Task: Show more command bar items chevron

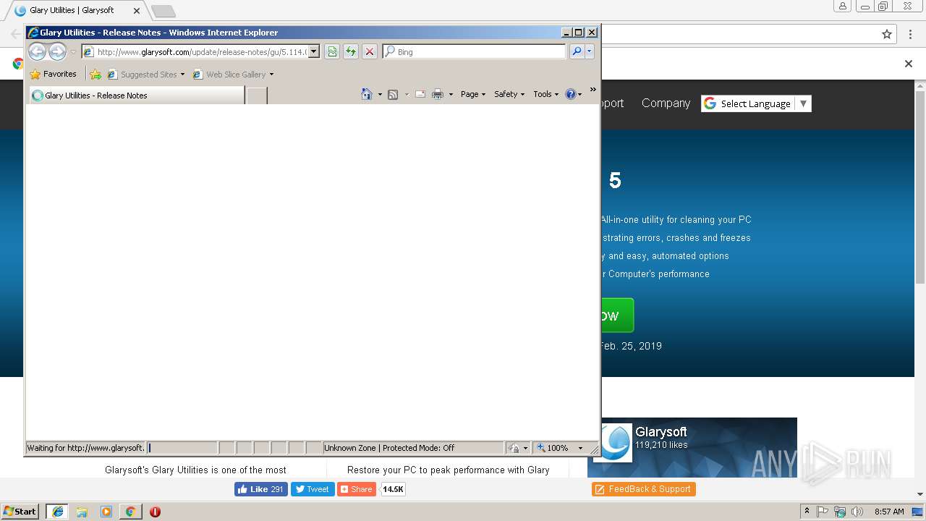Action: (592, 90)
